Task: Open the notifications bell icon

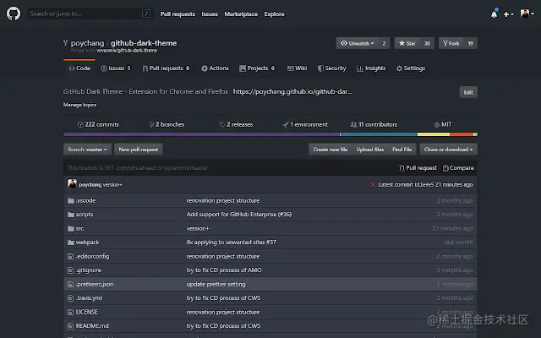Action: 494,14
